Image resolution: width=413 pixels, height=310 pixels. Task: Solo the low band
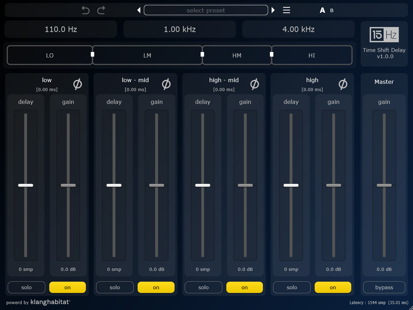pyautogui.click(x=26, y=287)
